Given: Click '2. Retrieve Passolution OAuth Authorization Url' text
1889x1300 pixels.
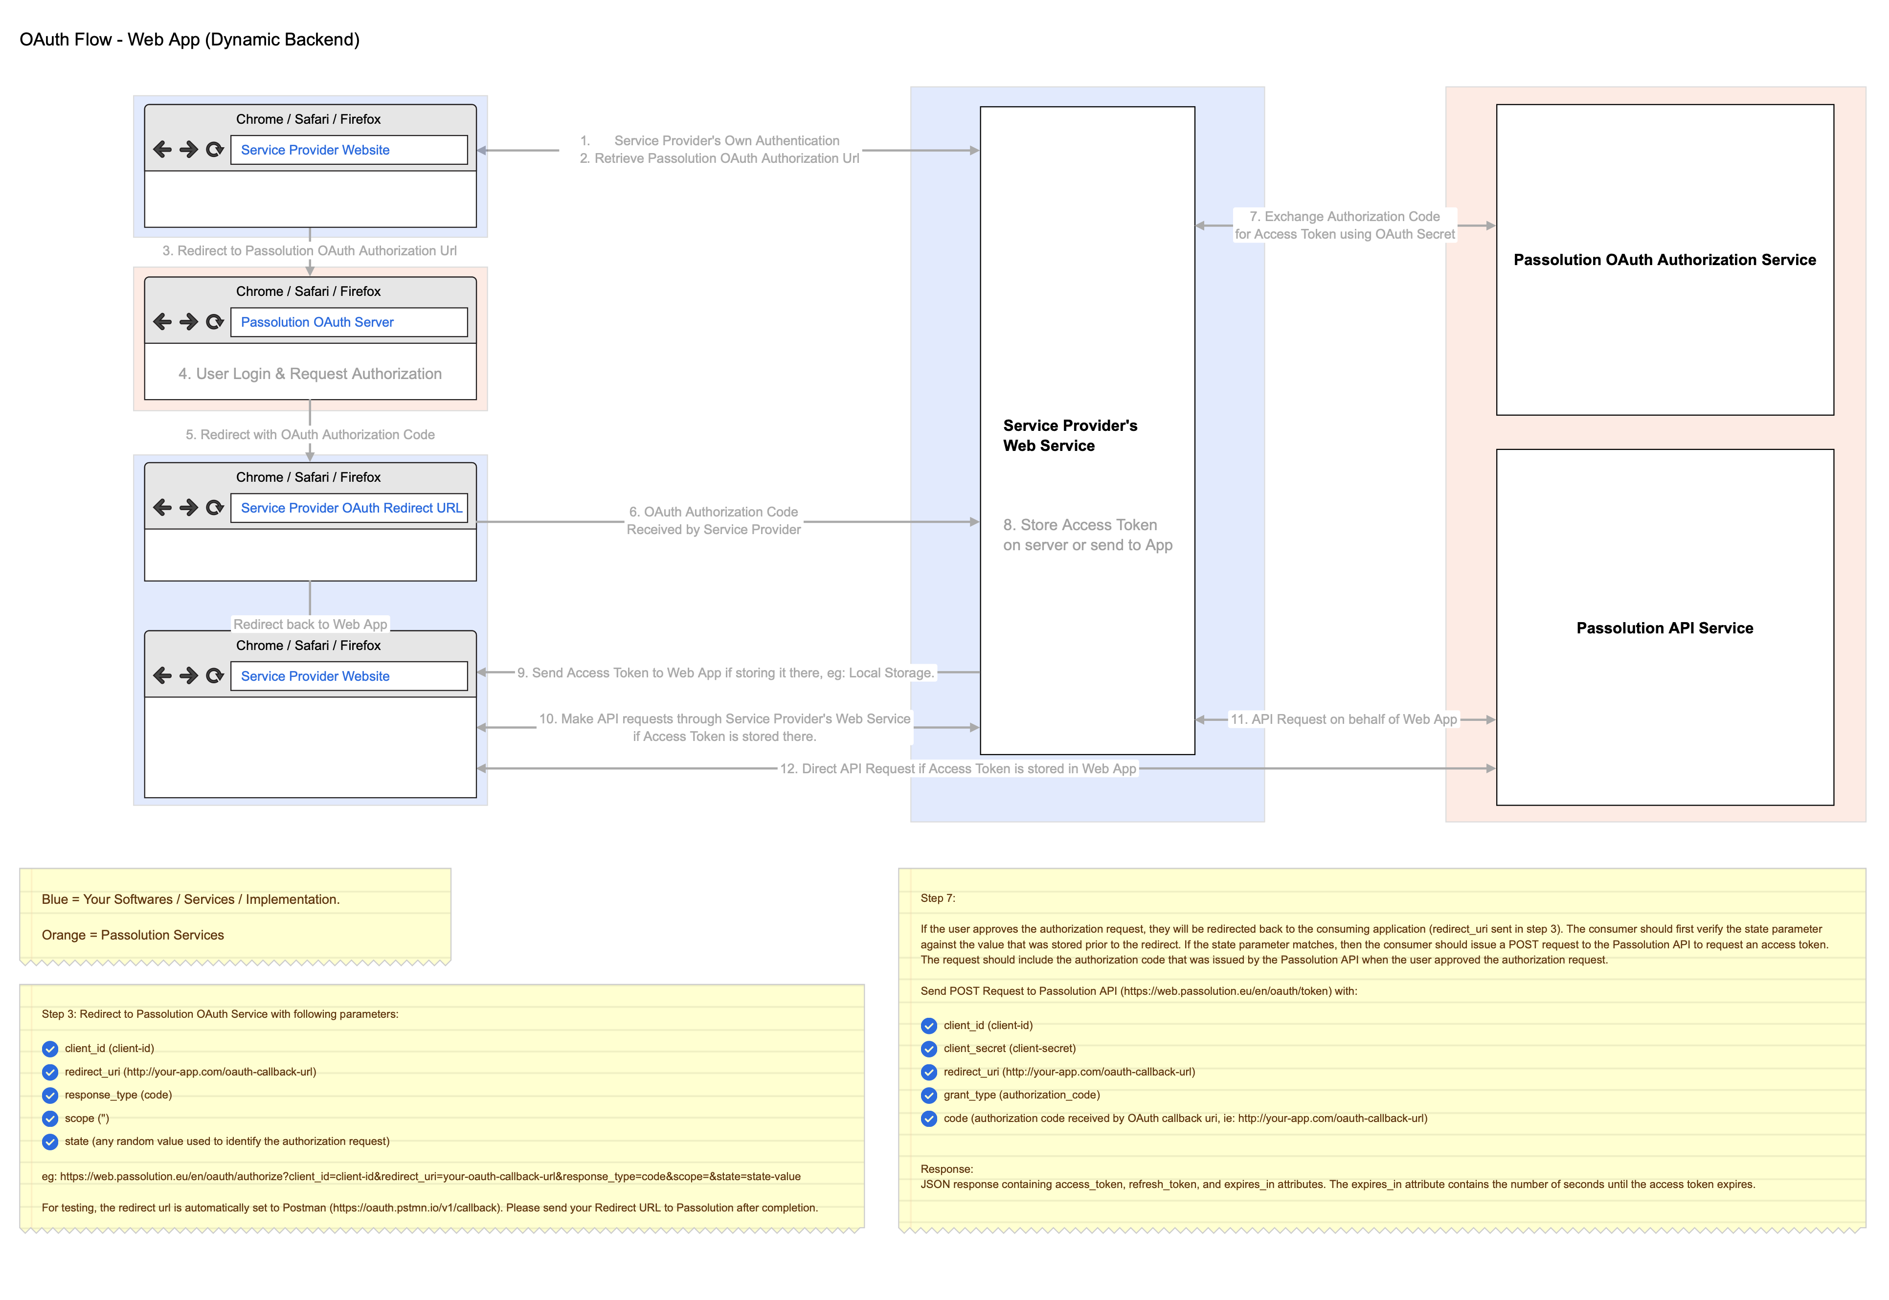Looking at the screenshot, I should 720,158.
